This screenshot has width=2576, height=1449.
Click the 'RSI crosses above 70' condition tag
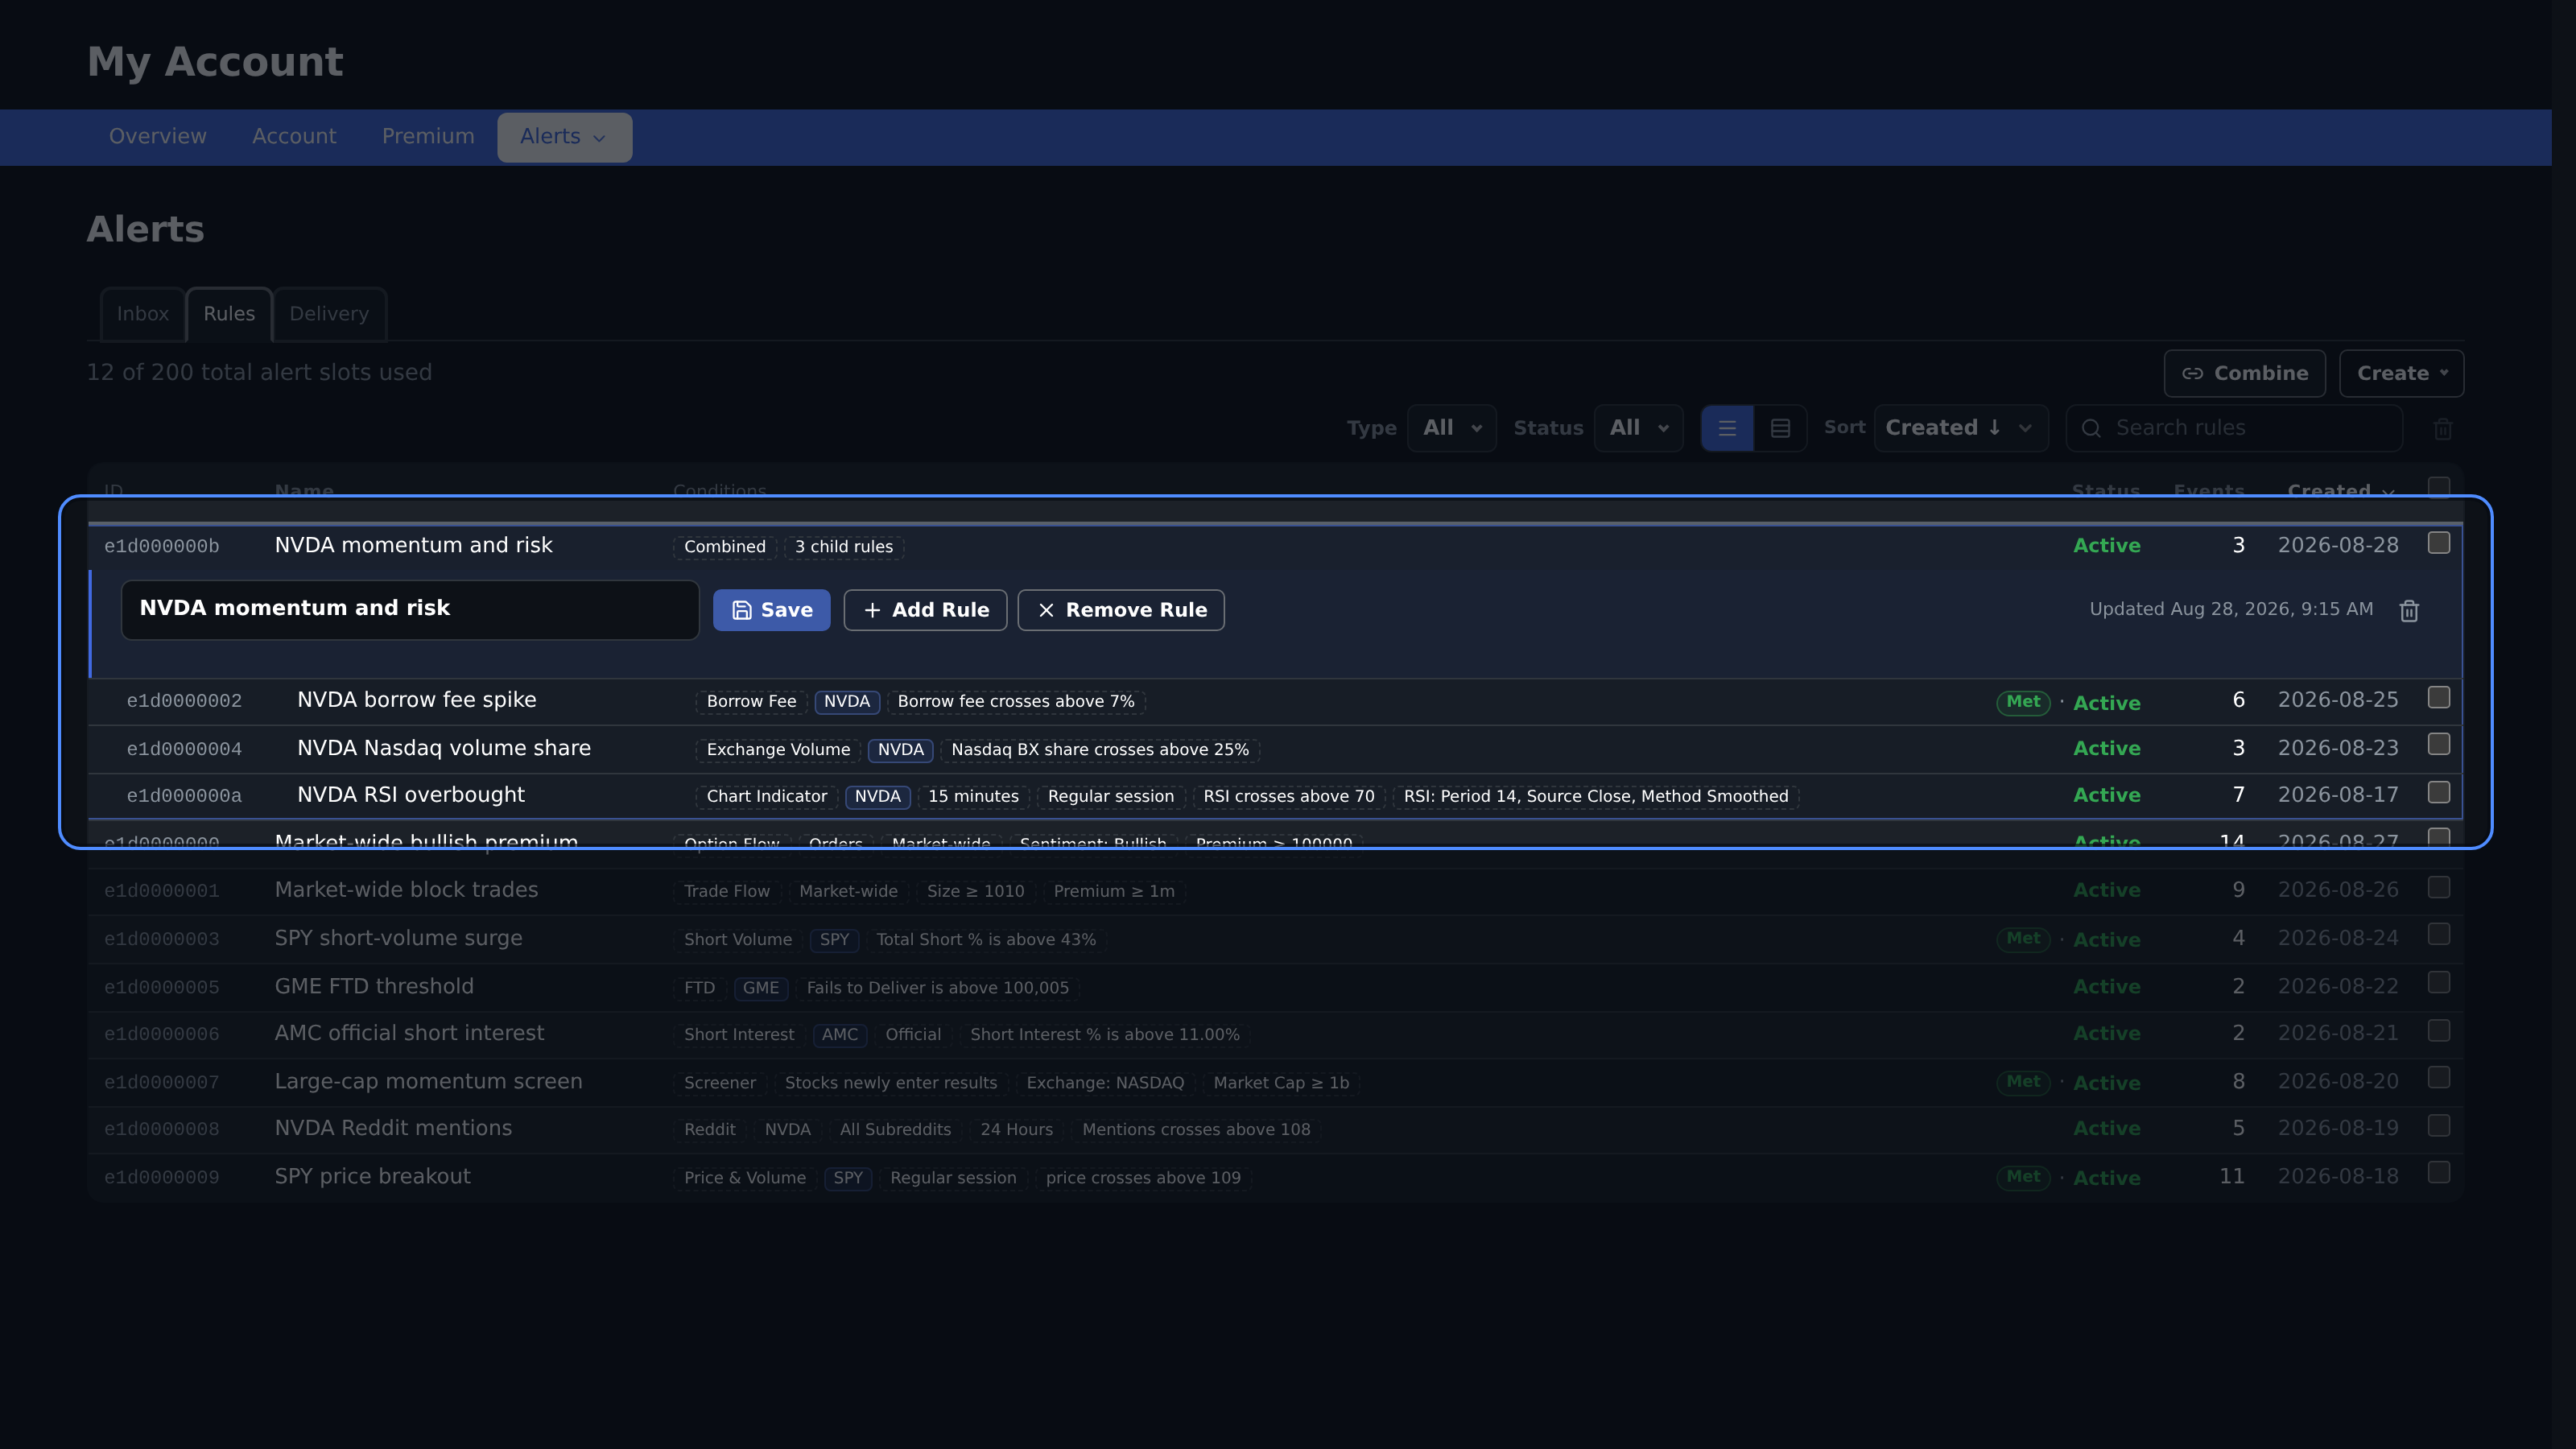pyautogui.click(x=1289, y=797)
